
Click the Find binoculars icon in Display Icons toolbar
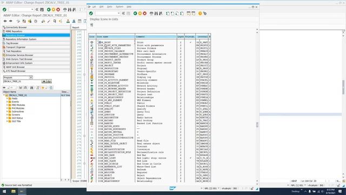point(156,14)
